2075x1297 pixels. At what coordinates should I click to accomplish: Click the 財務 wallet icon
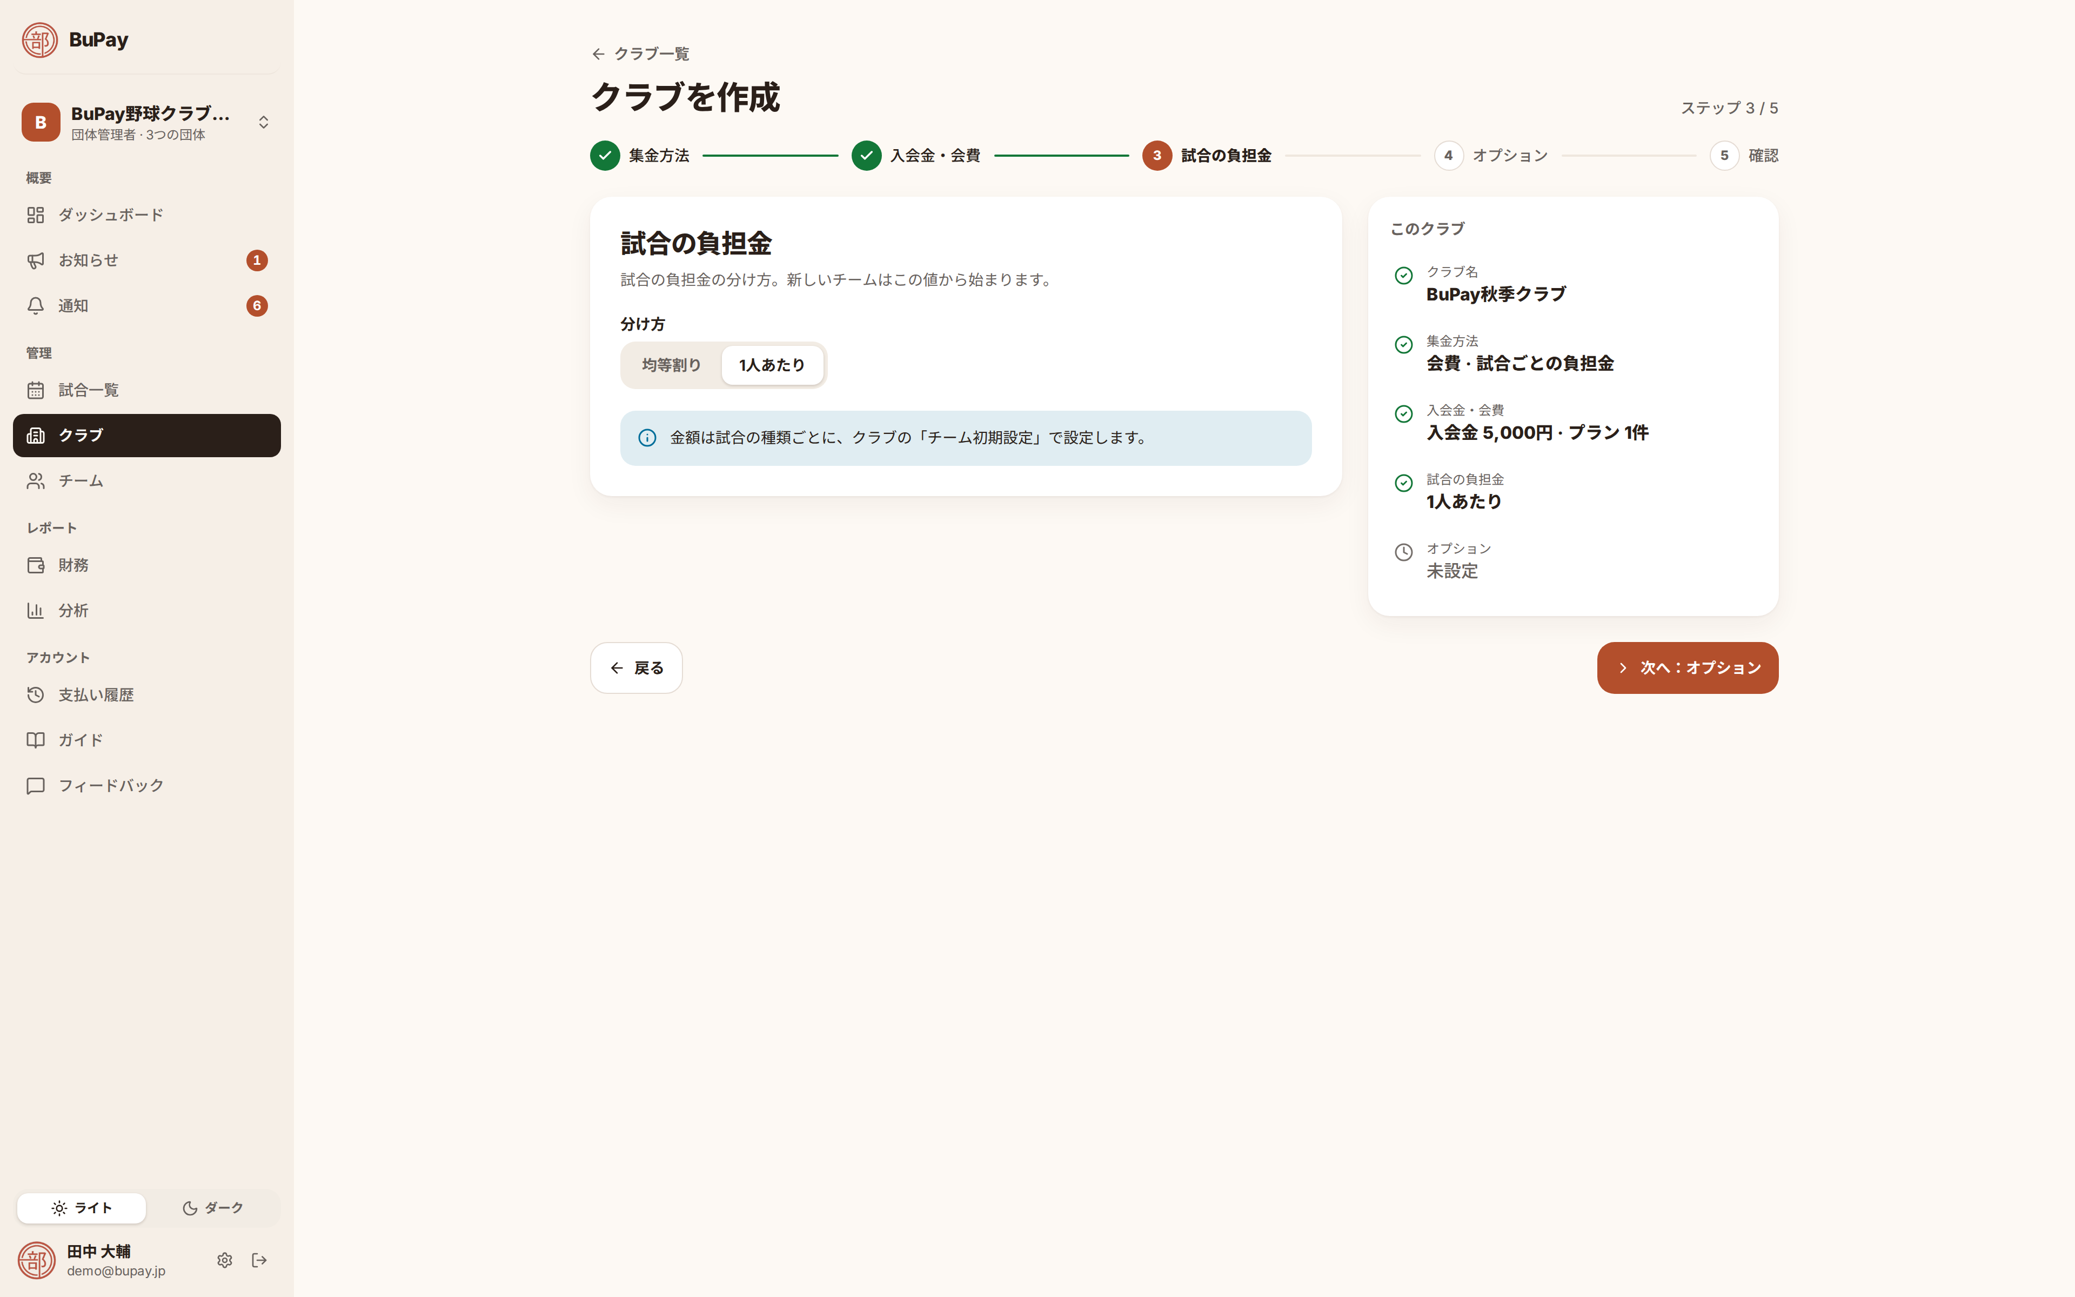35,565
